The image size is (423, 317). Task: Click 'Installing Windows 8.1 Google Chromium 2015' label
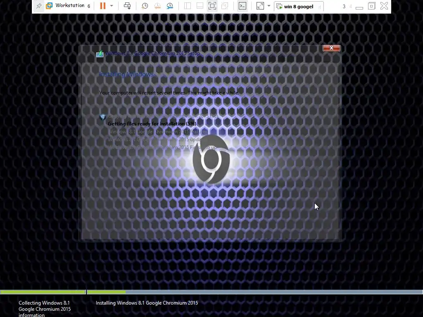147,303
